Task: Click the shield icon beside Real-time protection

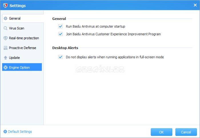Action: [x=5, y=38]
